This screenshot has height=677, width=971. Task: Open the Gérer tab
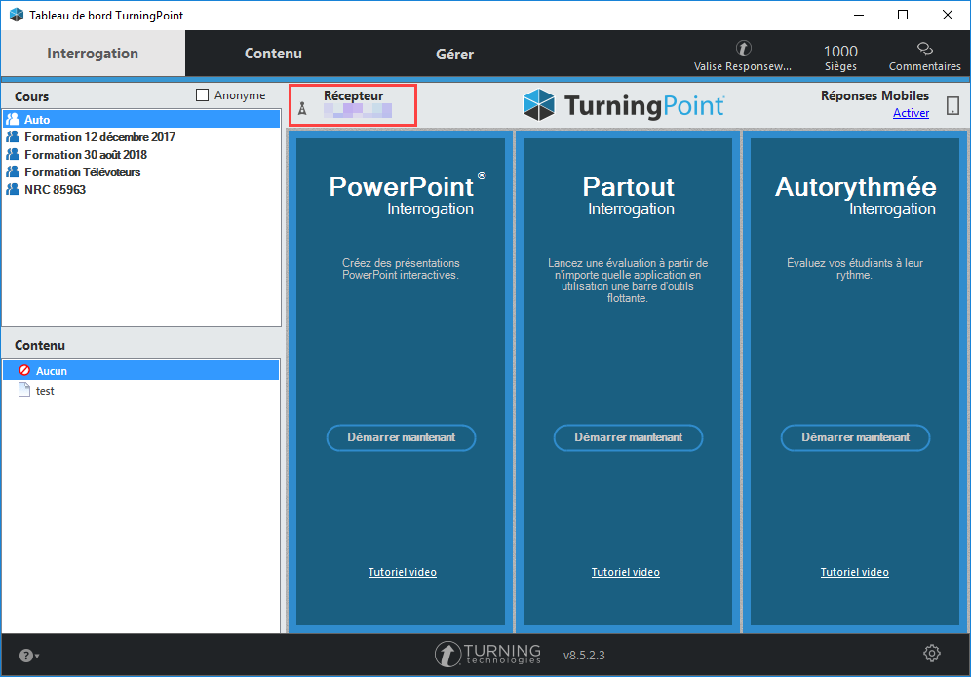click(x=454, y=54)
